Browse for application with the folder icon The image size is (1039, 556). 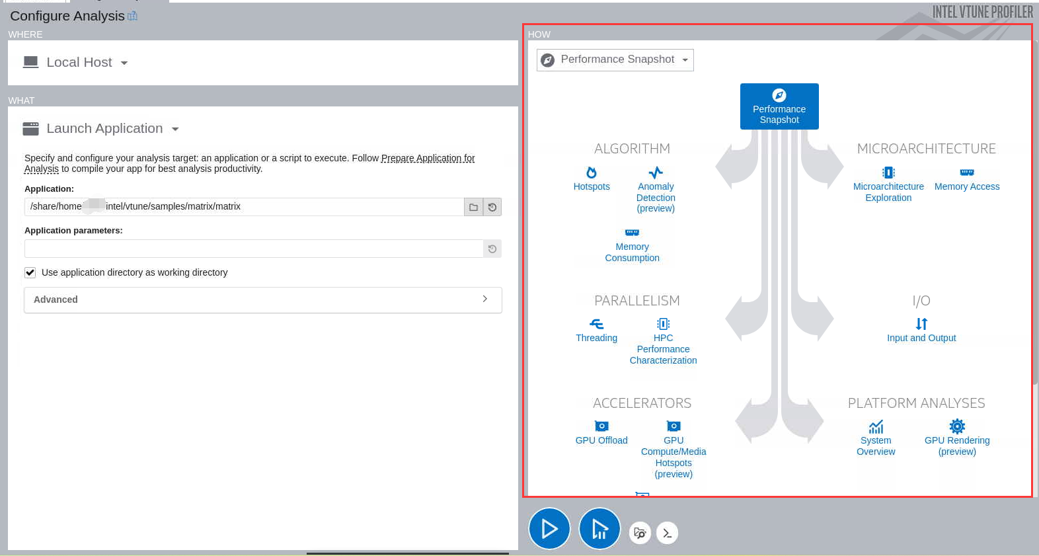[473, 207]
